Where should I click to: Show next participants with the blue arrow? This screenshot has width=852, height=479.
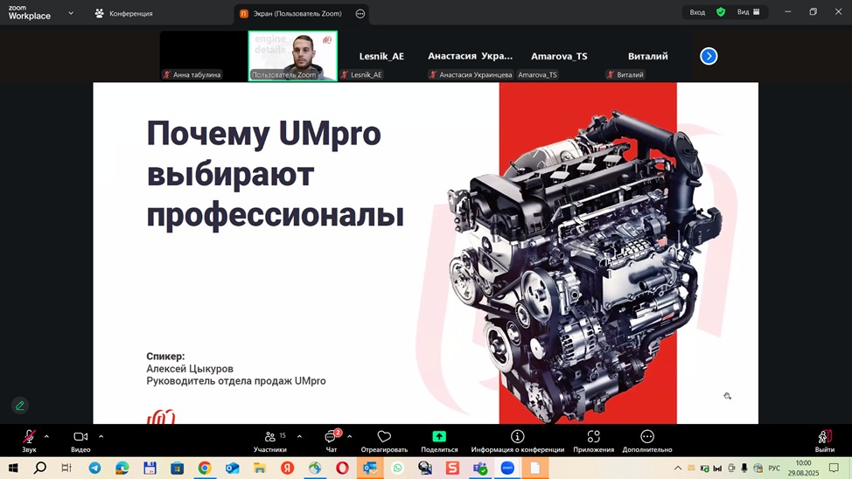point(709,56)
